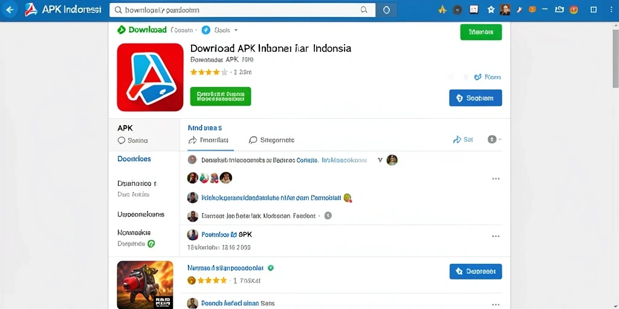This screenshot has height=309, width=619.
Task: Click the avatar right of the 'V' chevron
Action: pyautogui.click(x=392, y=159)
